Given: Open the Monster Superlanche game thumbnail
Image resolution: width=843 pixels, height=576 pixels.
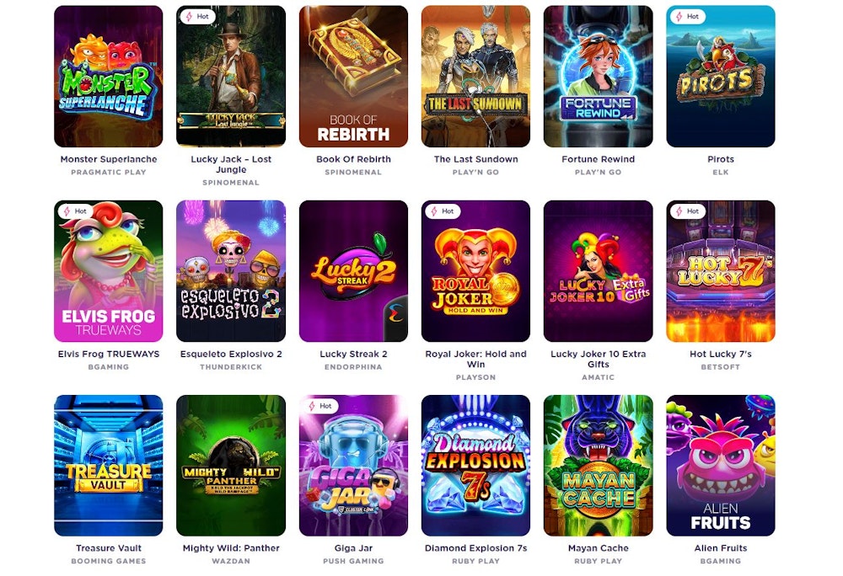Looking at the screenshot, I should click(x=108, y=77).
